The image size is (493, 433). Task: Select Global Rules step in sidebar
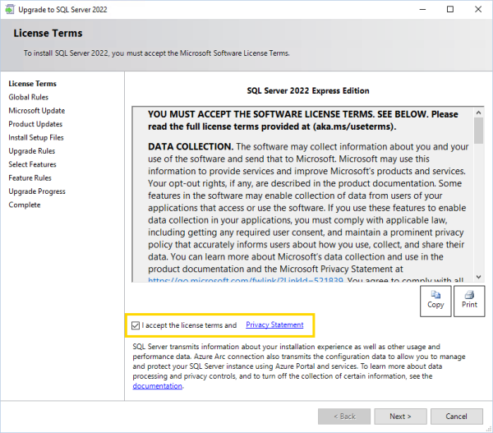click(x=29, y=97)
